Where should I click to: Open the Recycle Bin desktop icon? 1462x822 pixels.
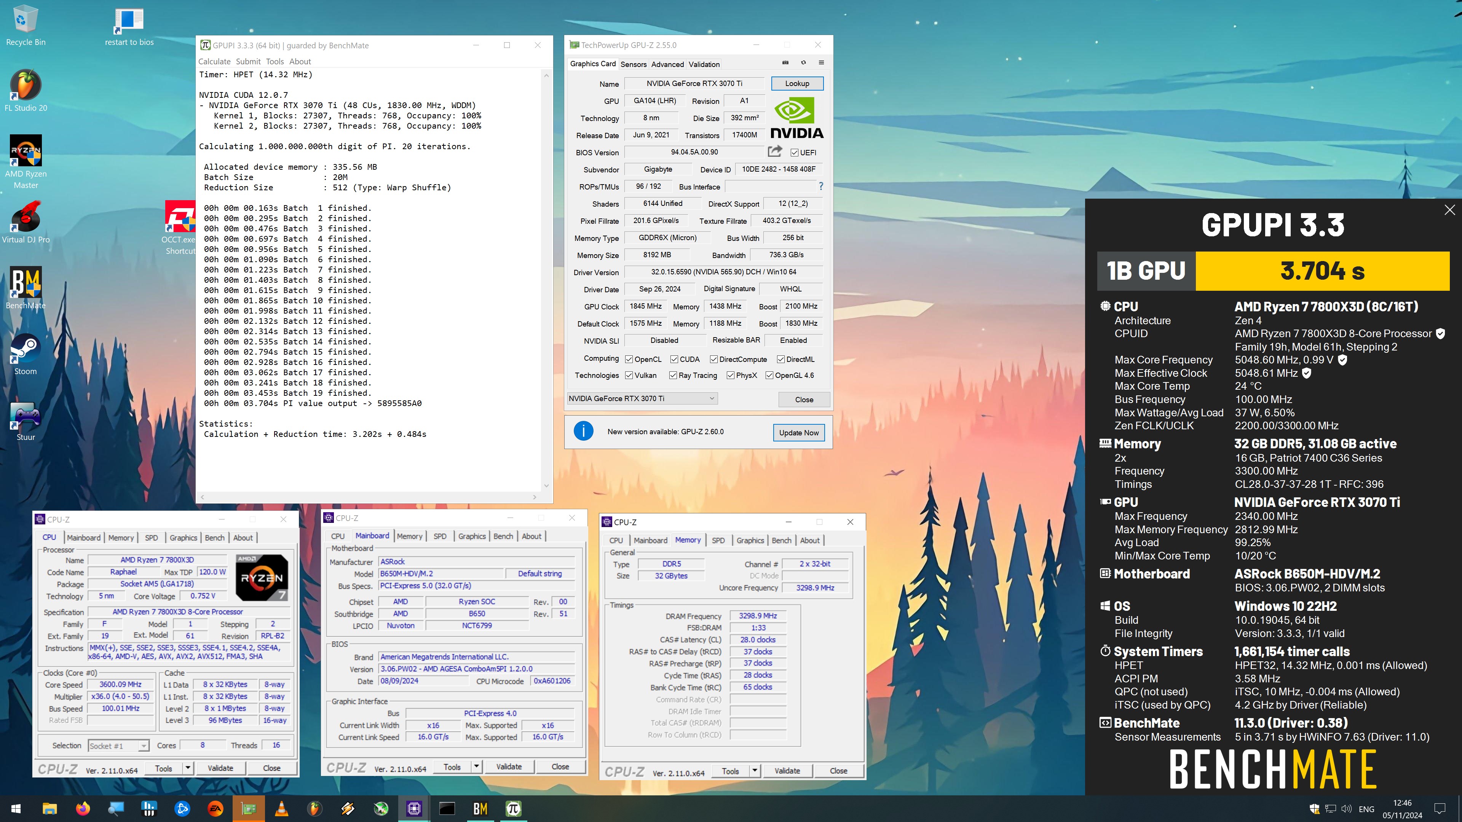[25, 25]
